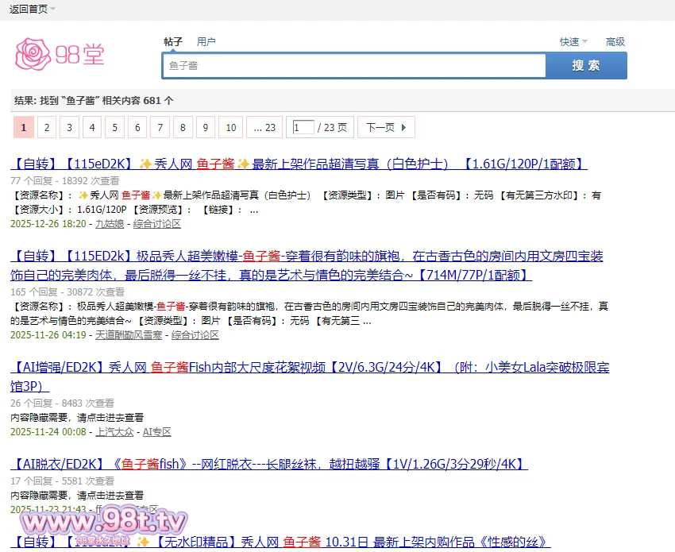
Task: Click the search keyword input field
Action: coord(353,66)
